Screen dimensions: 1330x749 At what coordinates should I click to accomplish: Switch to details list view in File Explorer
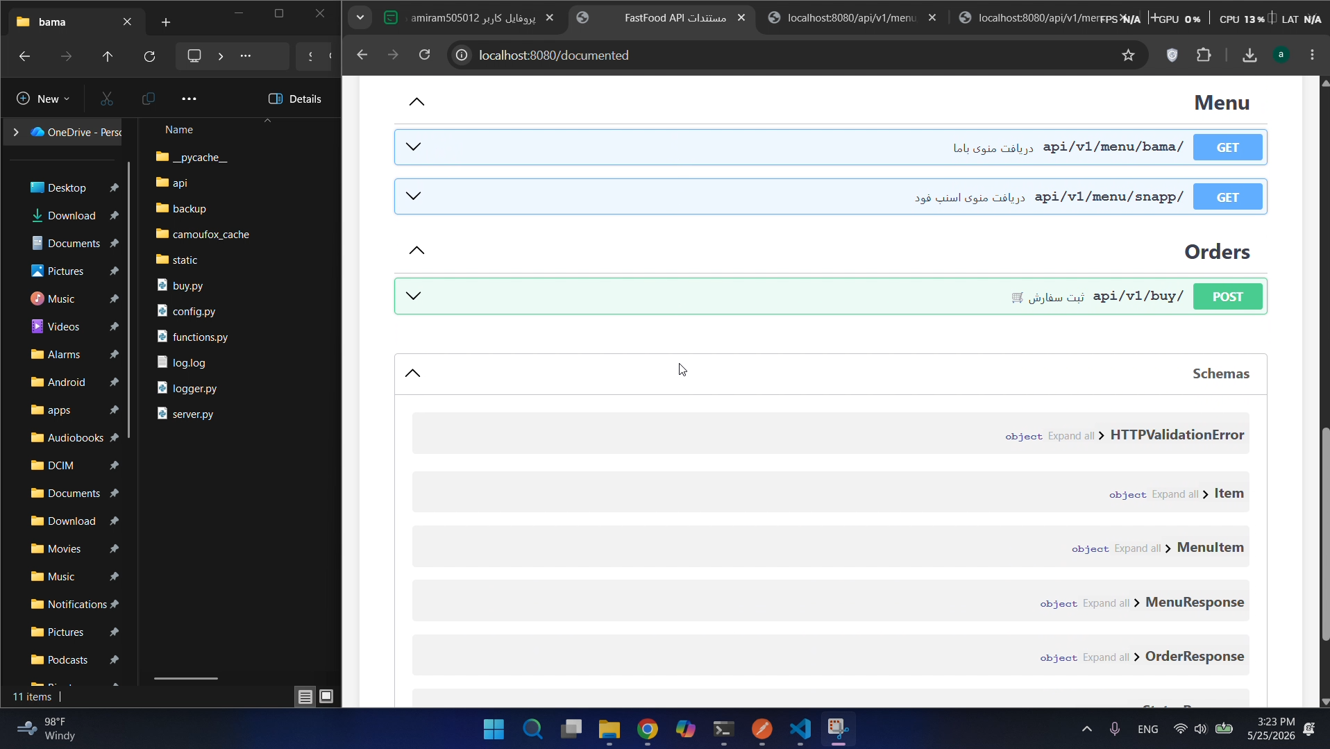tap(305, 696)
